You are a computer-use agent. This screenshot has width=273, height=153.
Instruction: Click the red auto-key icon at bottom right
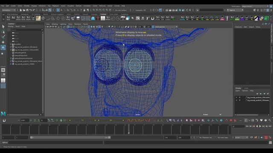(266, 138)
